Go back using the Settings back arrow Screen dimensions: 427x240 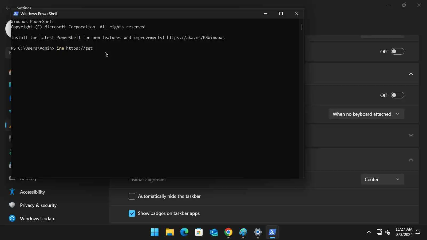point(8,8)
